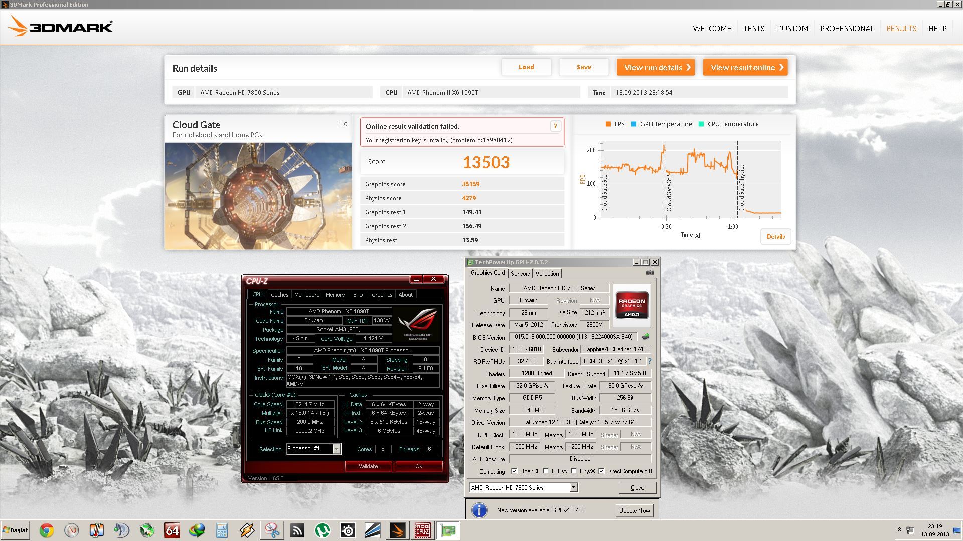Show hidden system tray icons arrow
The height and width of the screenshot is (541, 963).
pos(899,530)
